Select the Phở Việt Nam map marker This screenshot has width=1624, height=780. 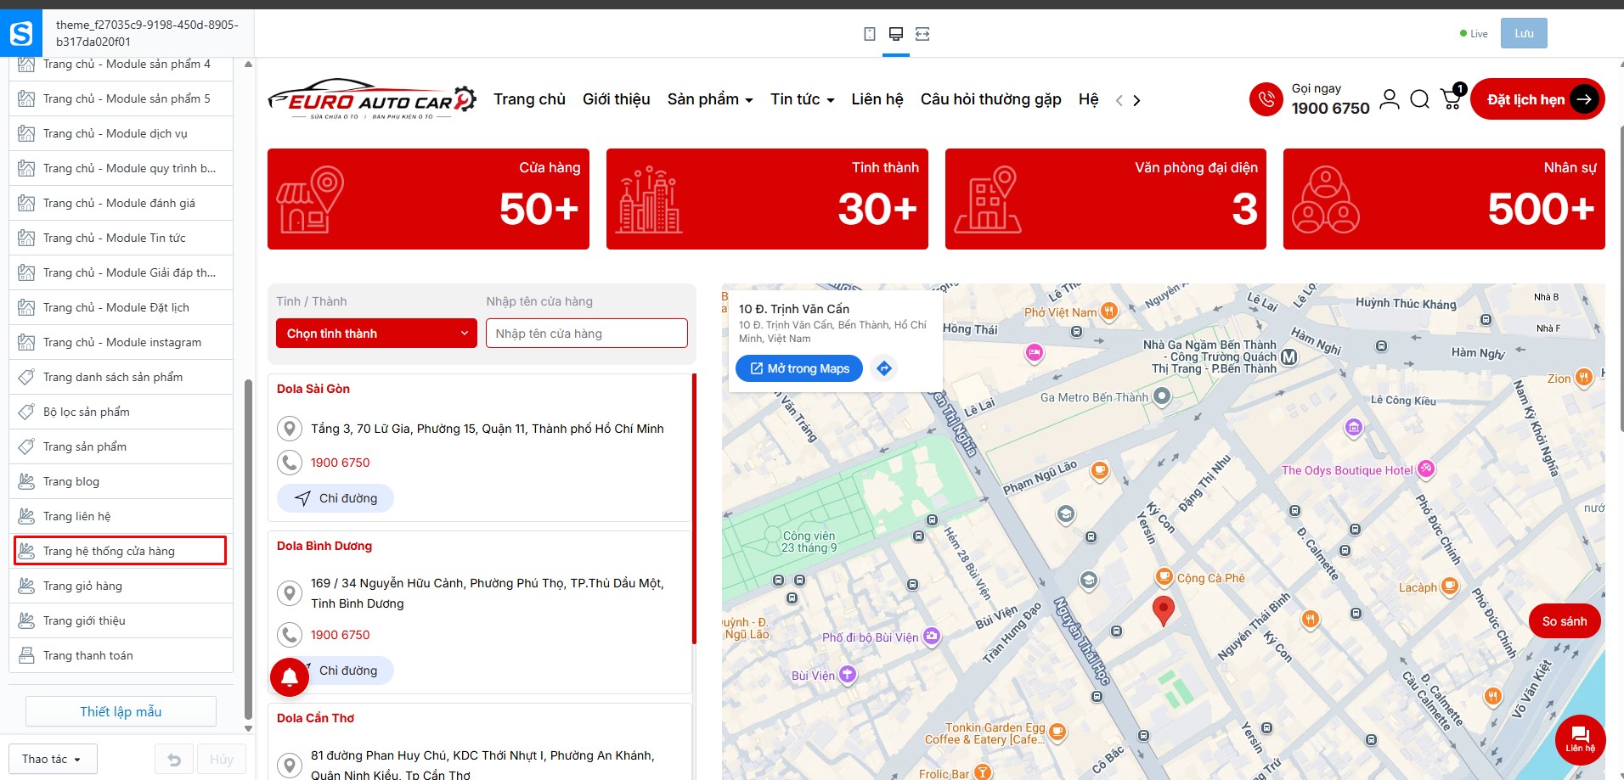[x=1109, y=311]
